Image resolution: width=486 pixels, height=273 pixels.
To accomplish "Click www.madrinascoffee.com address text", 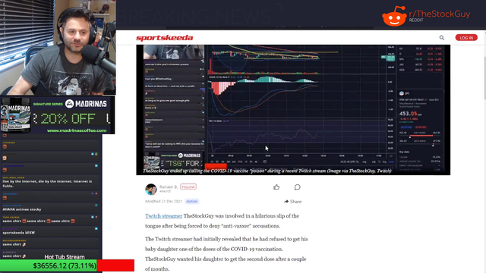I will point(77,130).
